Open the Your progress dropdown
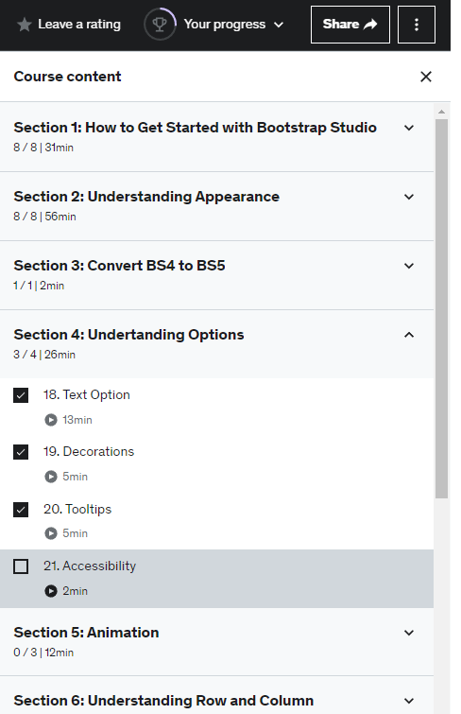 pos(233,25)
